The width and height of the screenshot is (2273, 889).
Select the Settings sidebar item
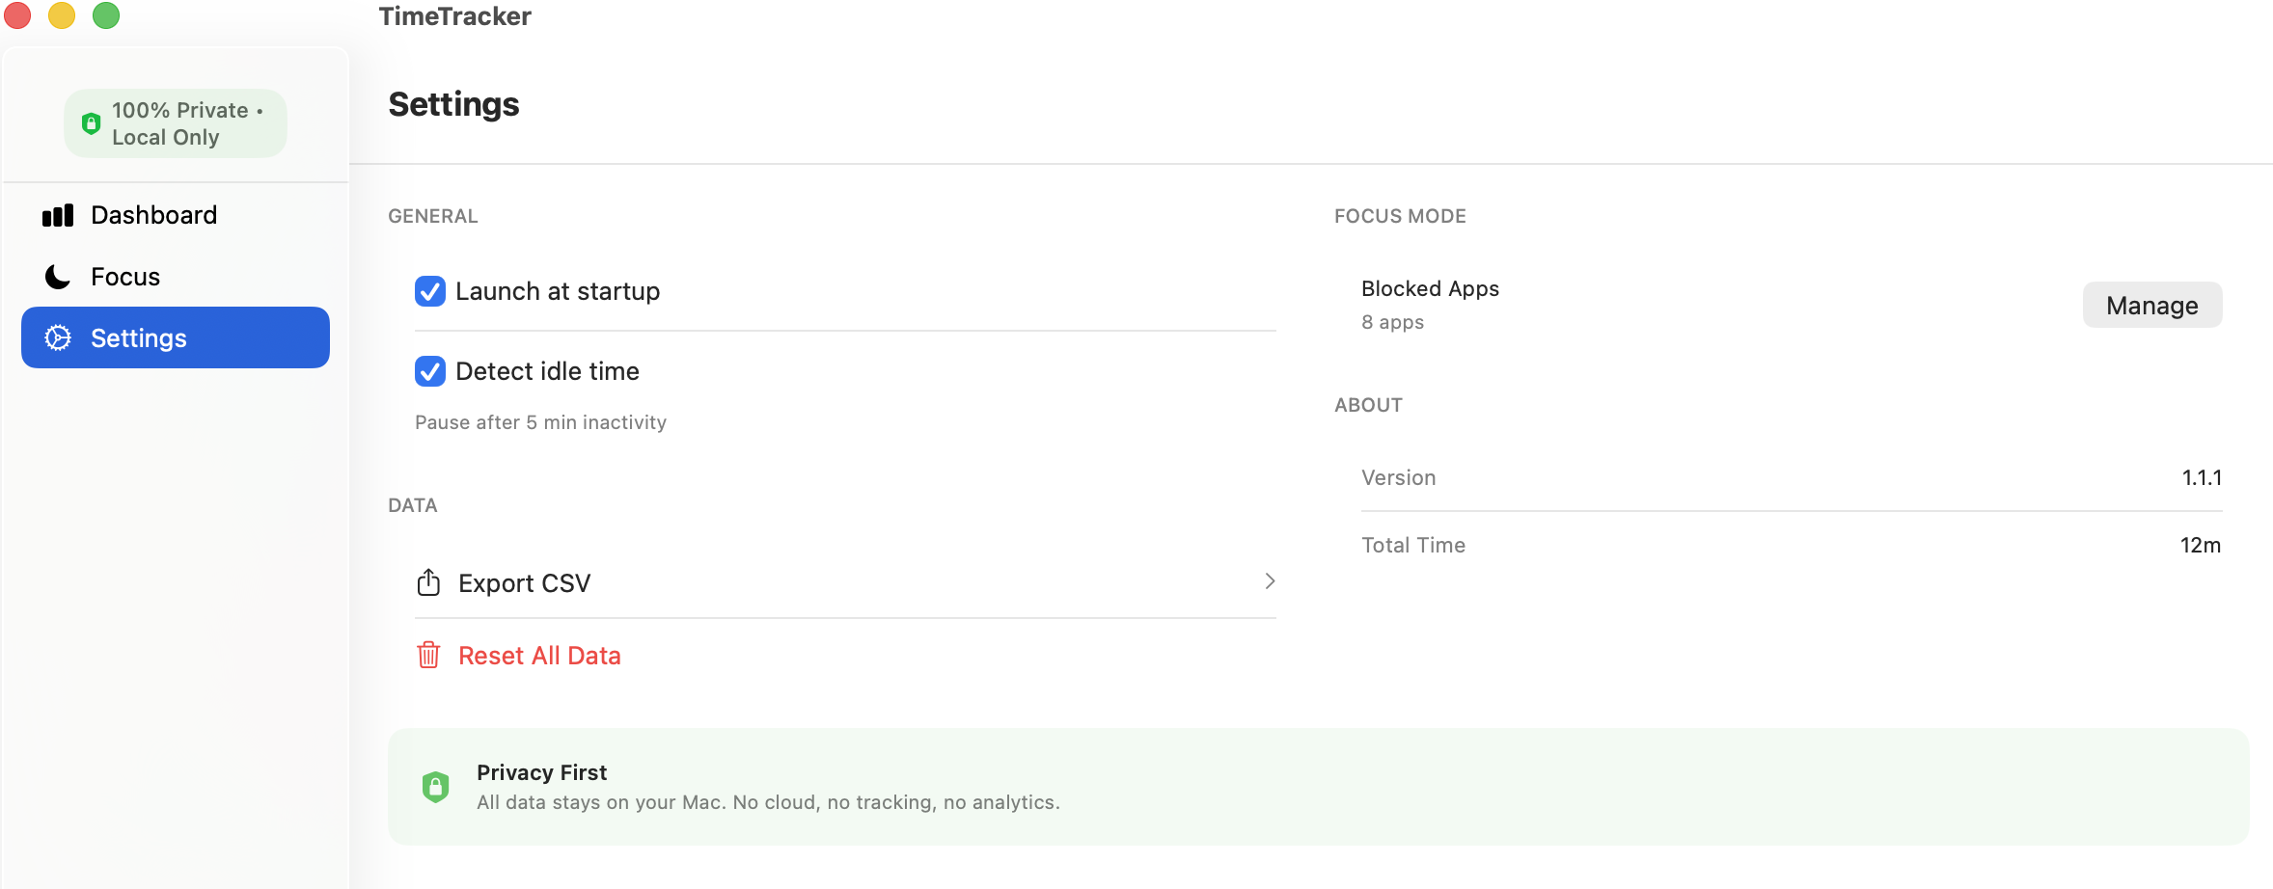point(139,338)
